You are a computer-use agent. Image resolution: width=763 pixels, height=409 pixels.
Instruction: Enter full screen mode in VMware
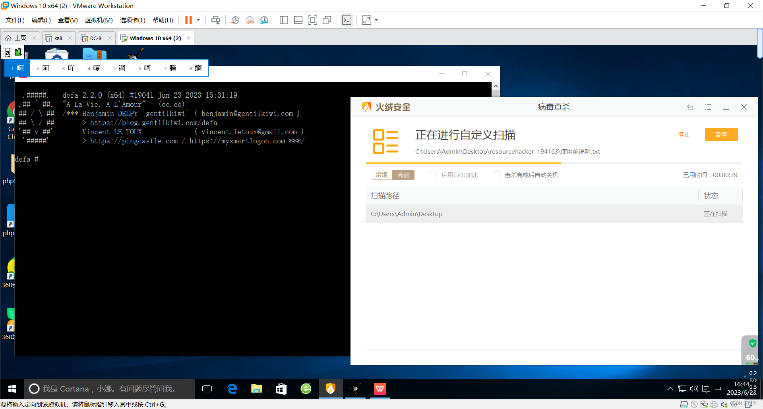(x=312, y=20)
